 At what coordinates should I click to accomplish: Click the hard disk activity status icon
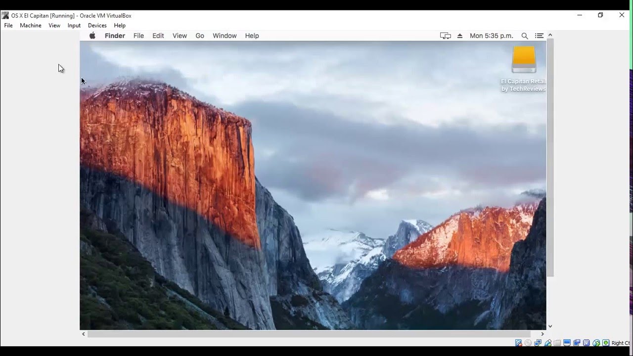click(x=518, y=343)
